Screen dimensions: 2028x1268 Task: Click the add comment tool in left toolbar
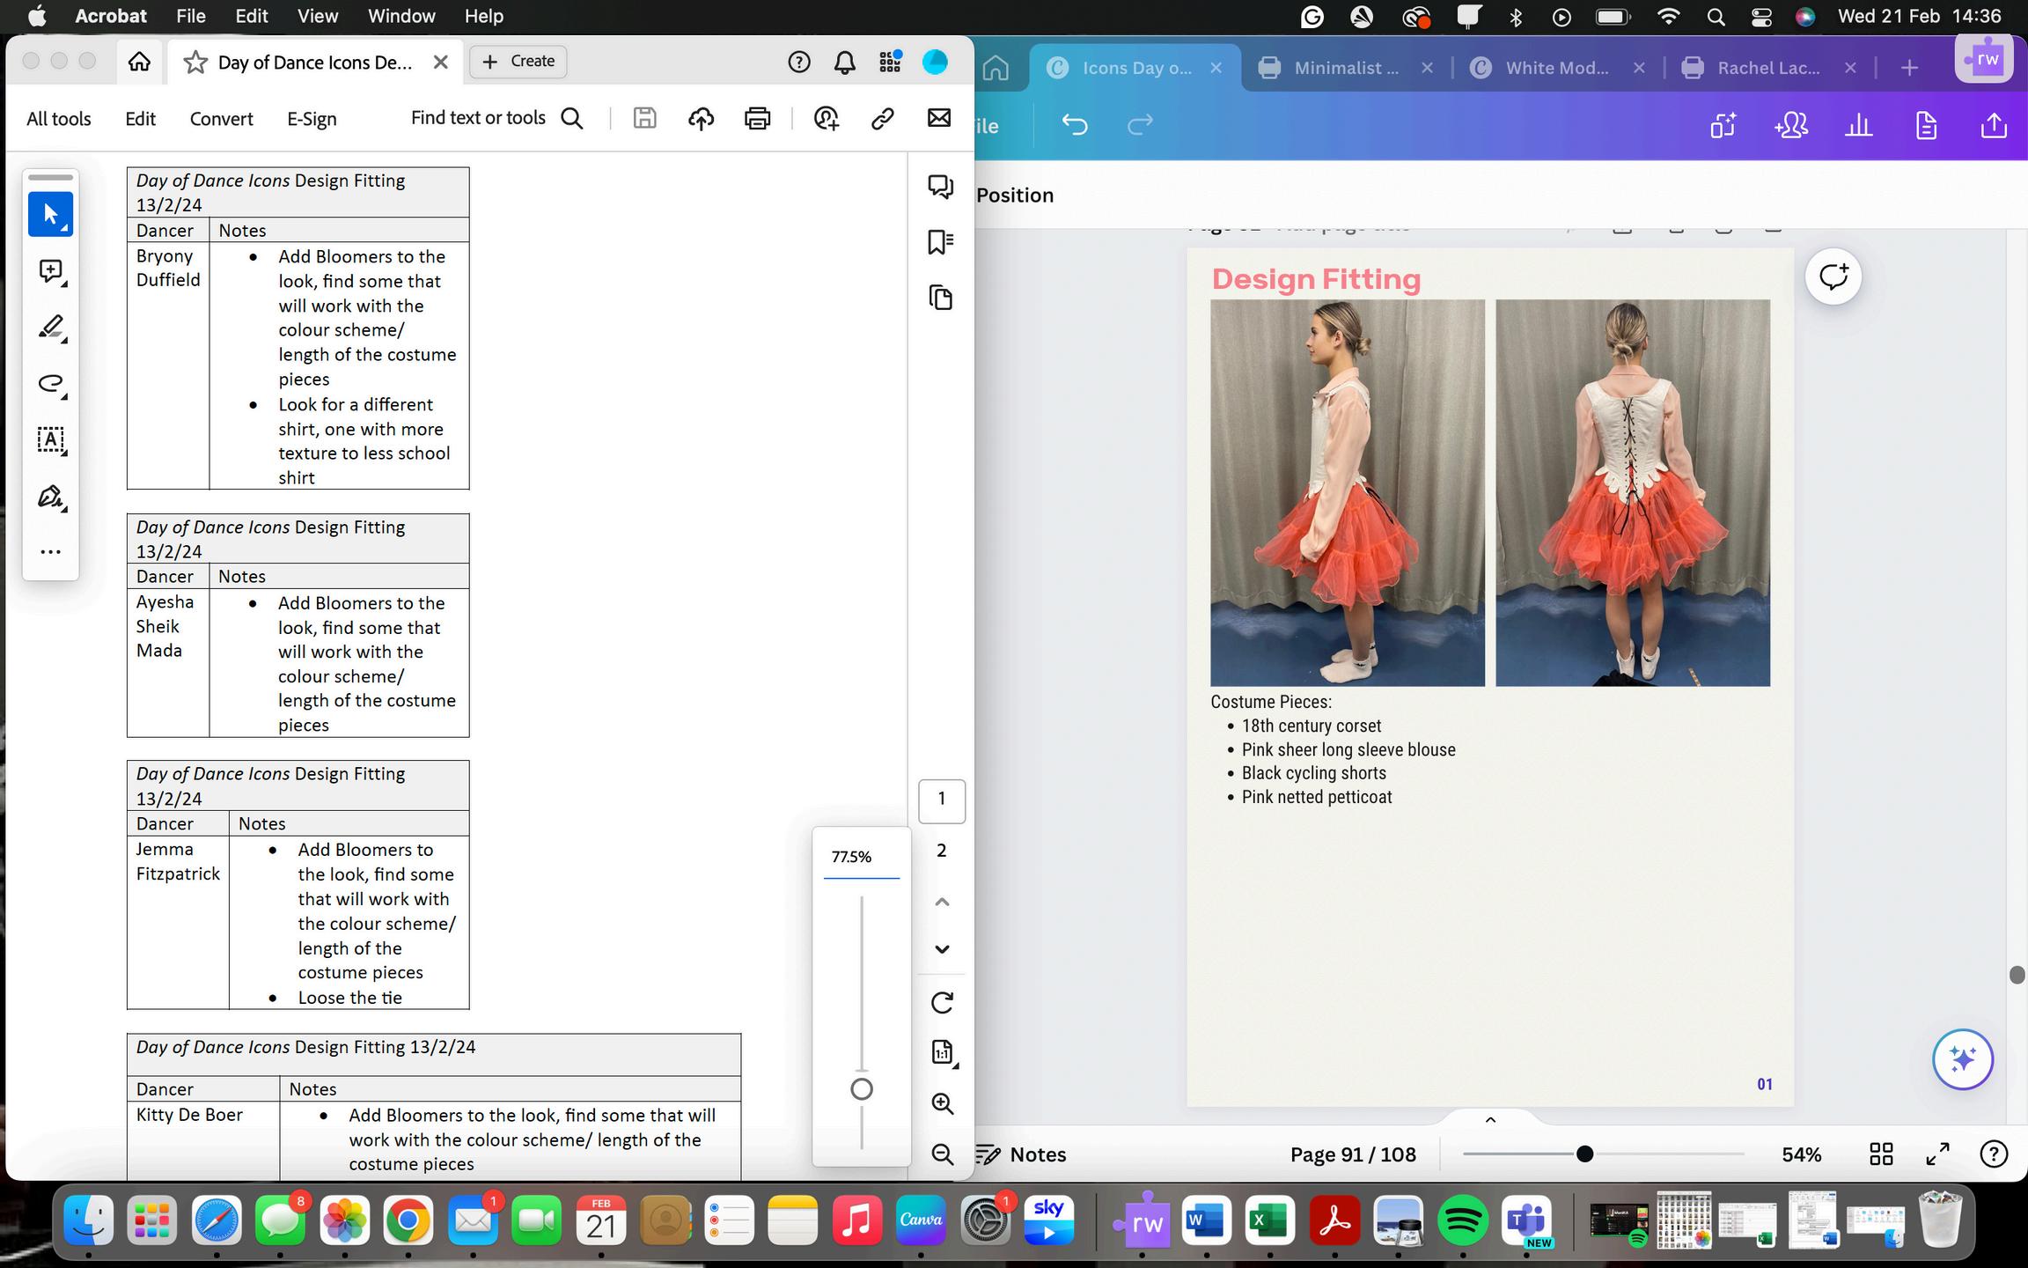pos(51,271)
